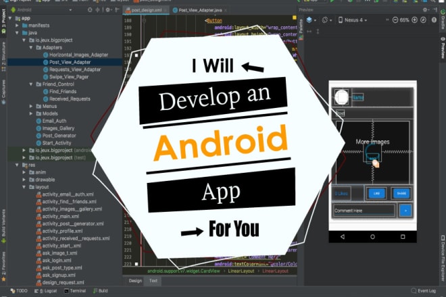The height and width of the screenshot is (297, 446).
Task: Collapse the res folder
Action: (x=17, y=165)
